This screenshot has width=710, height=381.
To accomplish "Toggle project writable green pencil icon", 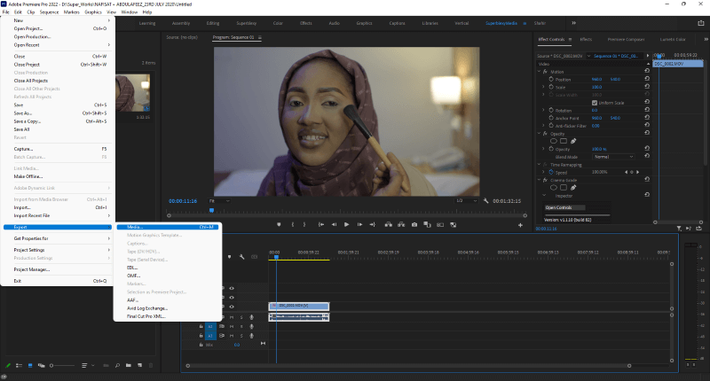I will (8, 365).
